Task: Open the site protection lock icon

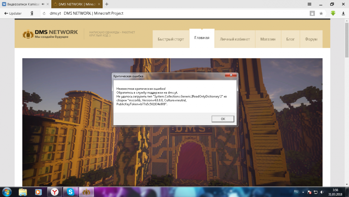Action: pyautogui.click(x=312, y=13)
